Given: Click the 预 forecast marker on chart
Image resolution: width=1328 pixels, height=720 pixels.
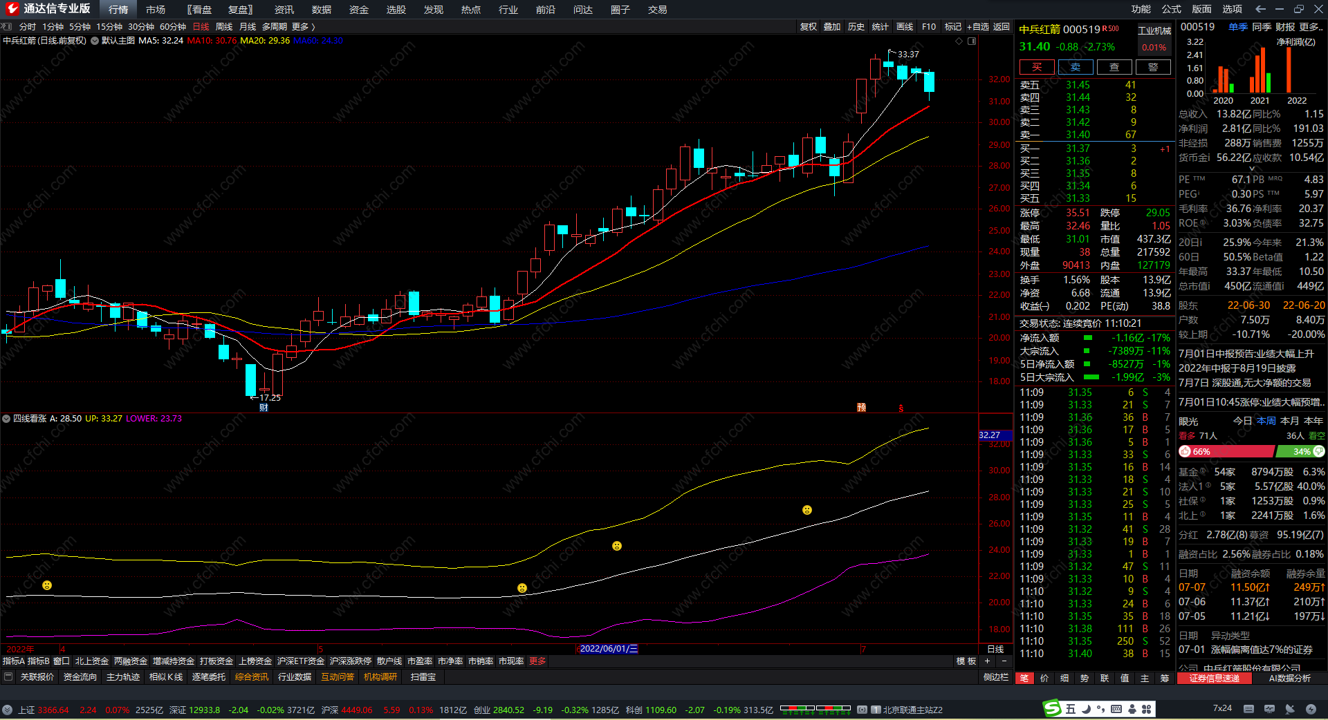Looking at the screenshot, I should click(861, 408).
